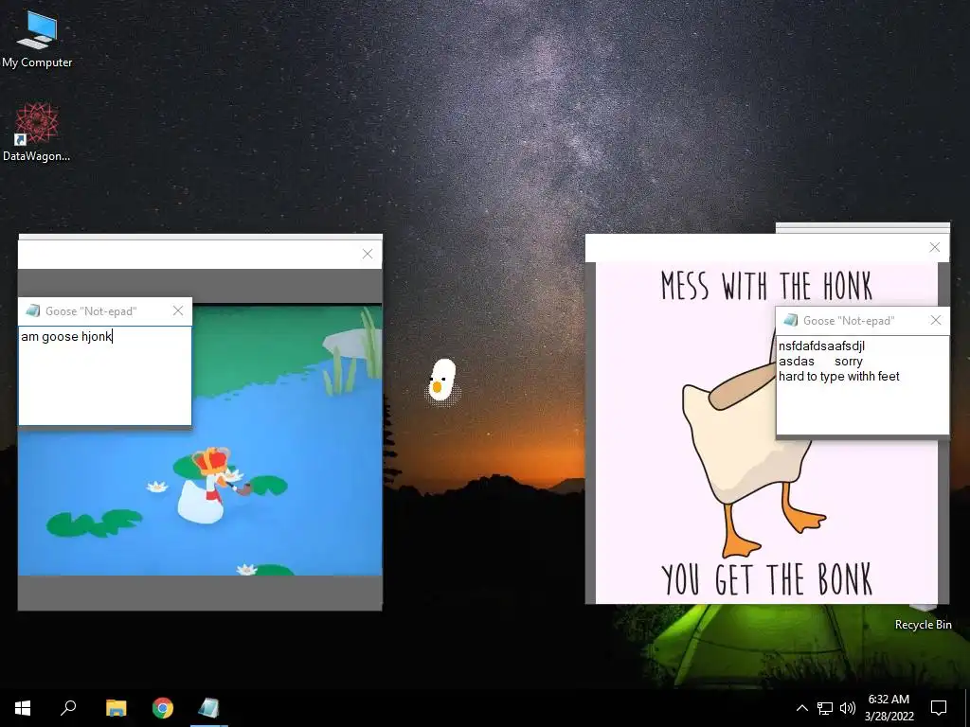Click the text area containing 'hard to type withh feet'
970x727 pixels.
coord(862,385)
